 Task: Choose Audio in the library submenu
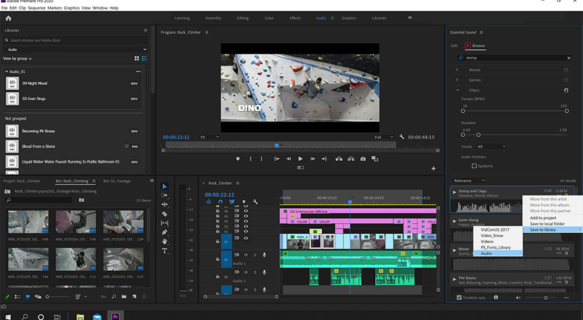pos(487,253)
